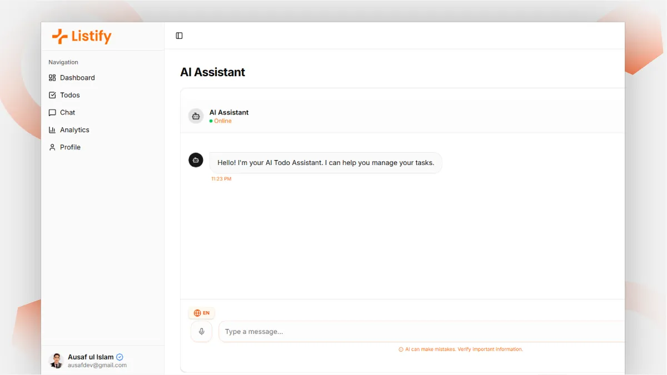Click the Ausaf ul Islam user name
The image size is (667, 375).
91,357
